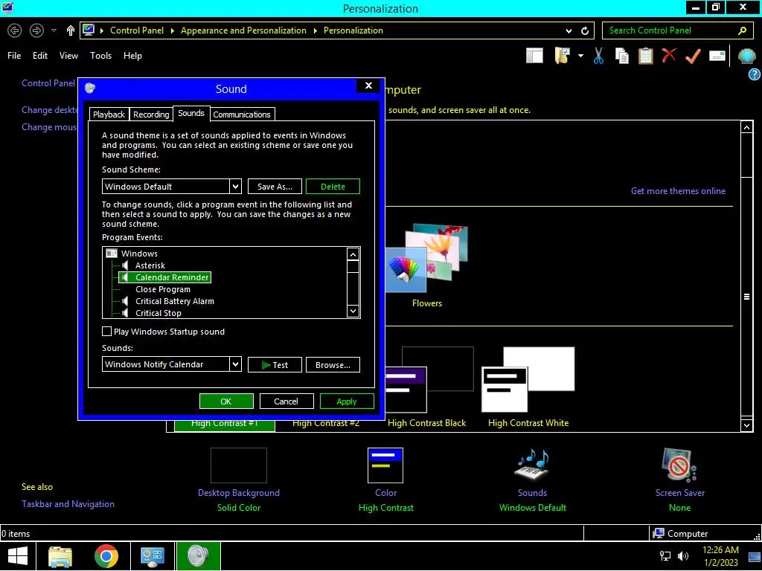Open Taskbar and Navigation link
This screenshot has width=762, height=571.
(68, 504)
